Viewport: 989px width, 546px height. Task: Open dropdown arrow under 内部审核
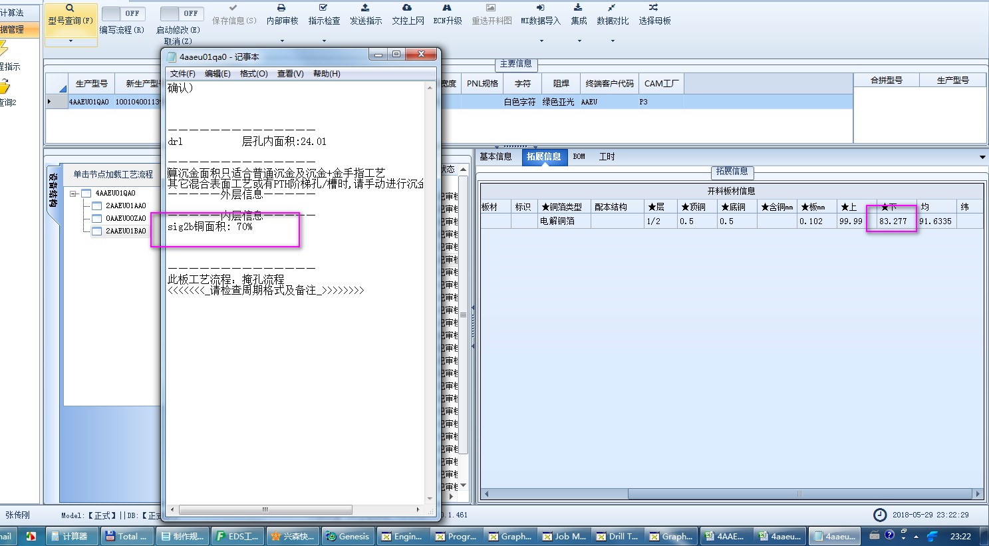(x=282, y=41)
